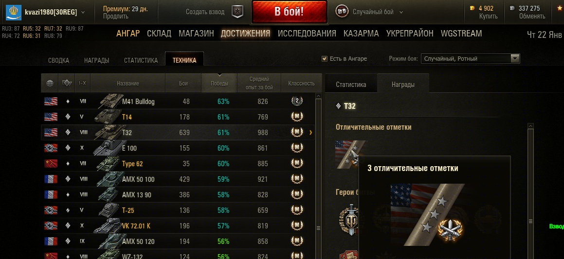Screen dimensions: 564x259
Task: Sort table by nation globe icon
Action: [50, 84]
